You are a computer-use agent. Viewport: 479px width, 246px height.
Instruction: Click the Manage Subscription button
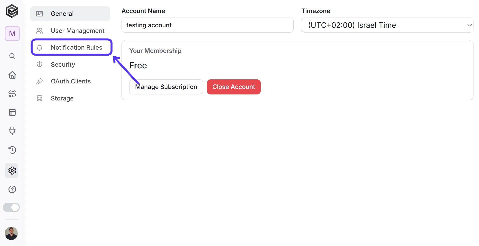pos(166,87)
